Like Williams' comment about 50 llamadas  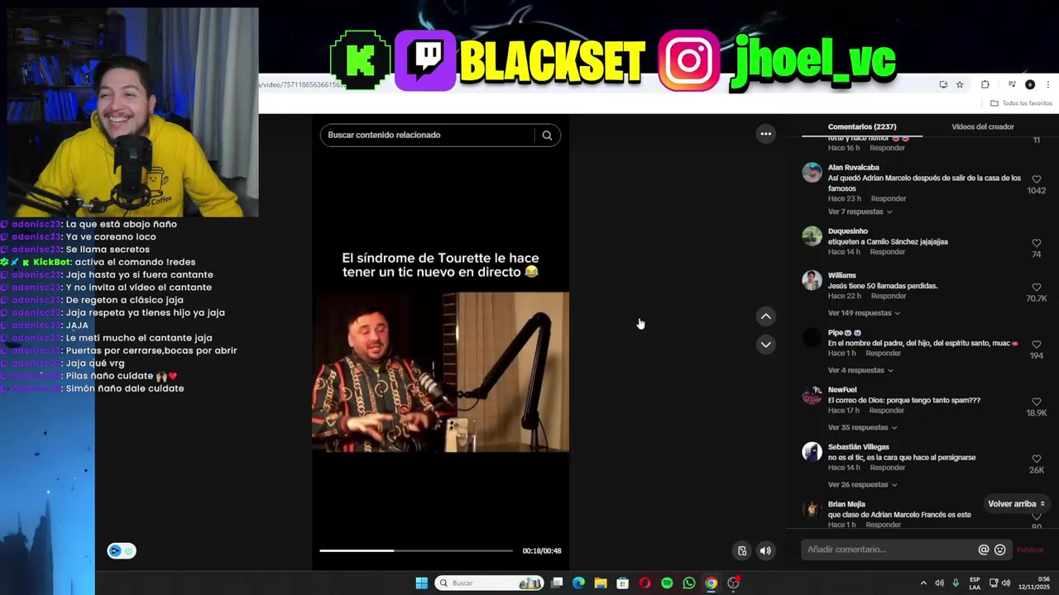(1037, 287)
